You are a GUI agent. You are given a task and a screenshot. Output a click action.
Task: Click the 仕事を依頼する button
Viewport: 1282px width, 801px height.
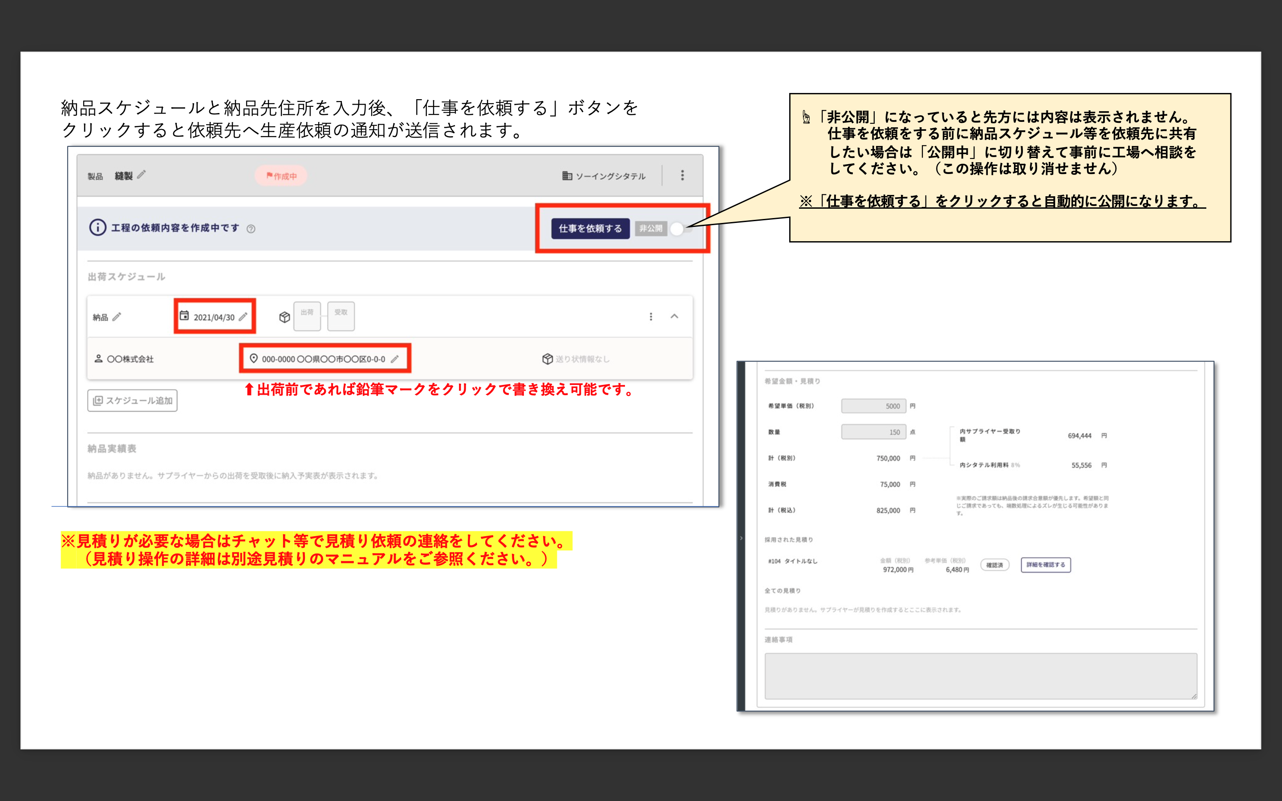[x=590, y=228]
